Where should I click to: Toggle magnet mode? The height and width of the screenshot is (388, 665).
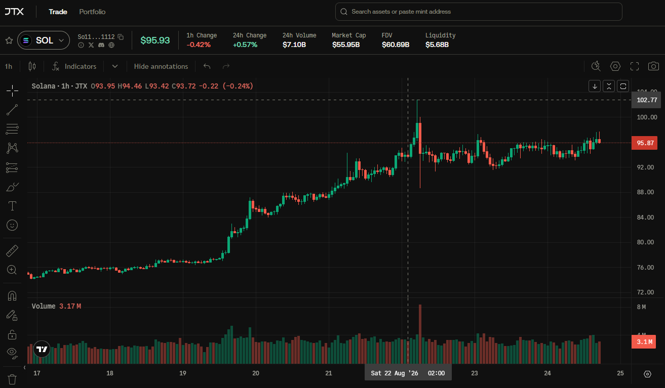point(12,296)
